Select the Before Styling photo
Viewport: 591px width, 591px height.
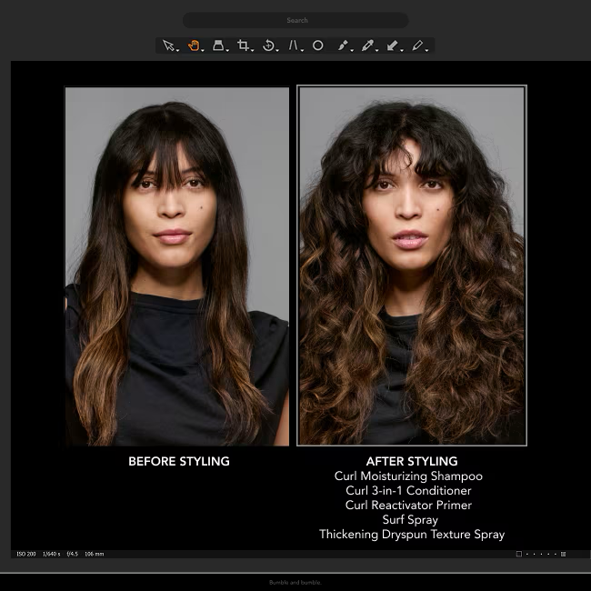pos(177,266)
